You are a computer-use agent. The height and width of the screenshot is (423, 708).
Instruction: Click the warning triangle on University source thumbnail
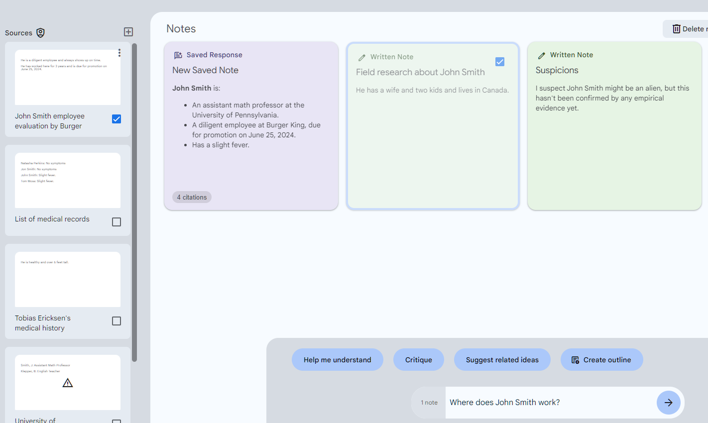[x=67, y=382]
